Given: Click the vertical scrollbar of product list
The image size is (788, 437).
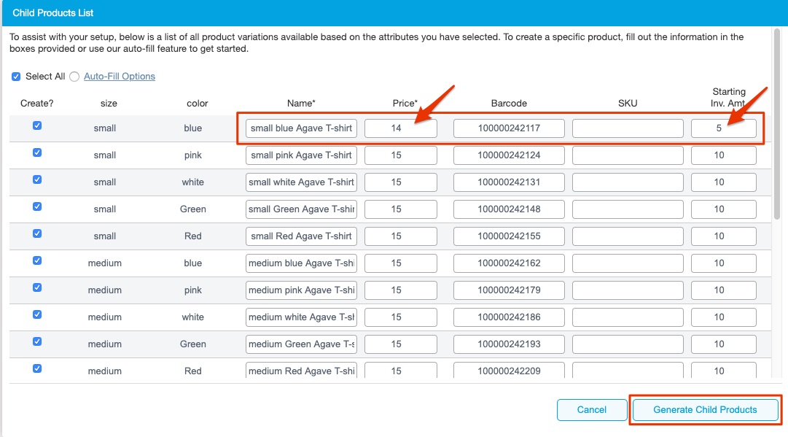Looking at the screenshot, I should point(777,146).
